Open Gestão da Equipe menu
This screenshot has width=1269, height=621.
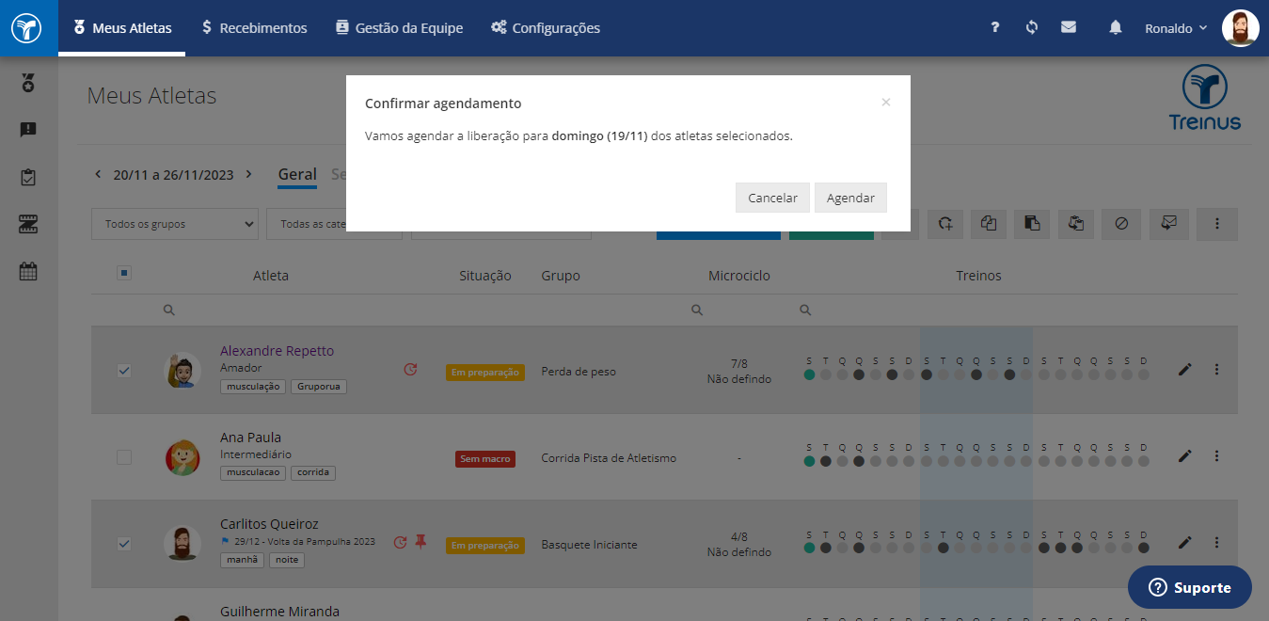pyautogui.click(x=399, y=28)
